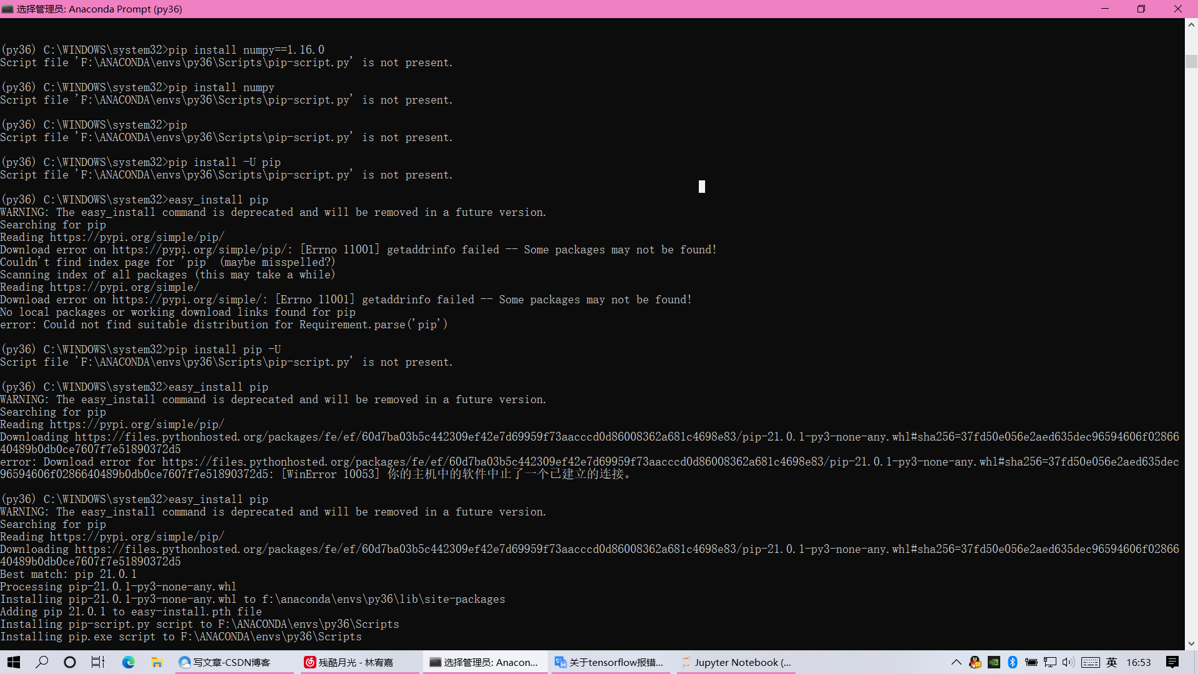The image size is (1198, 674).
Task: Check the battery status icon
Action: point(1031,662)
